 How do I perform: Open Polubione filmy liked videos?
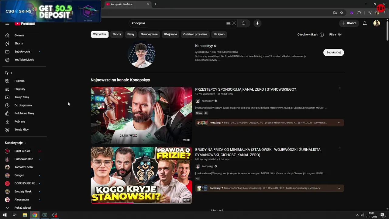coord(24,113)
